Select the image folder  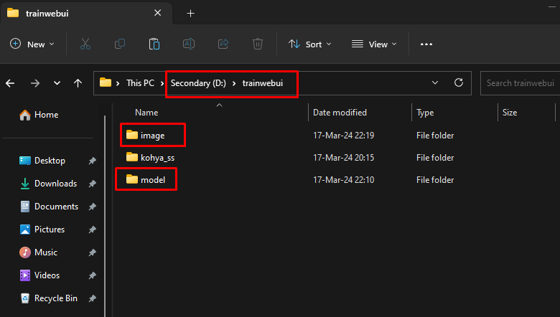pos(152,135)
